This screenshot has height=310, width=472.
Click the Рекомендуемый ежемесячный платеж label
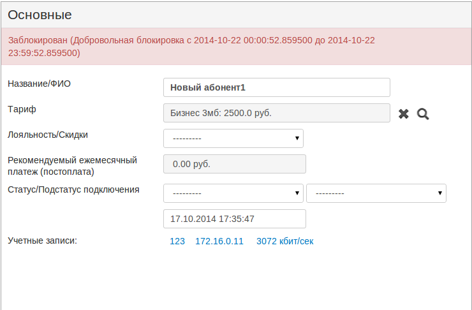(72, 166)
